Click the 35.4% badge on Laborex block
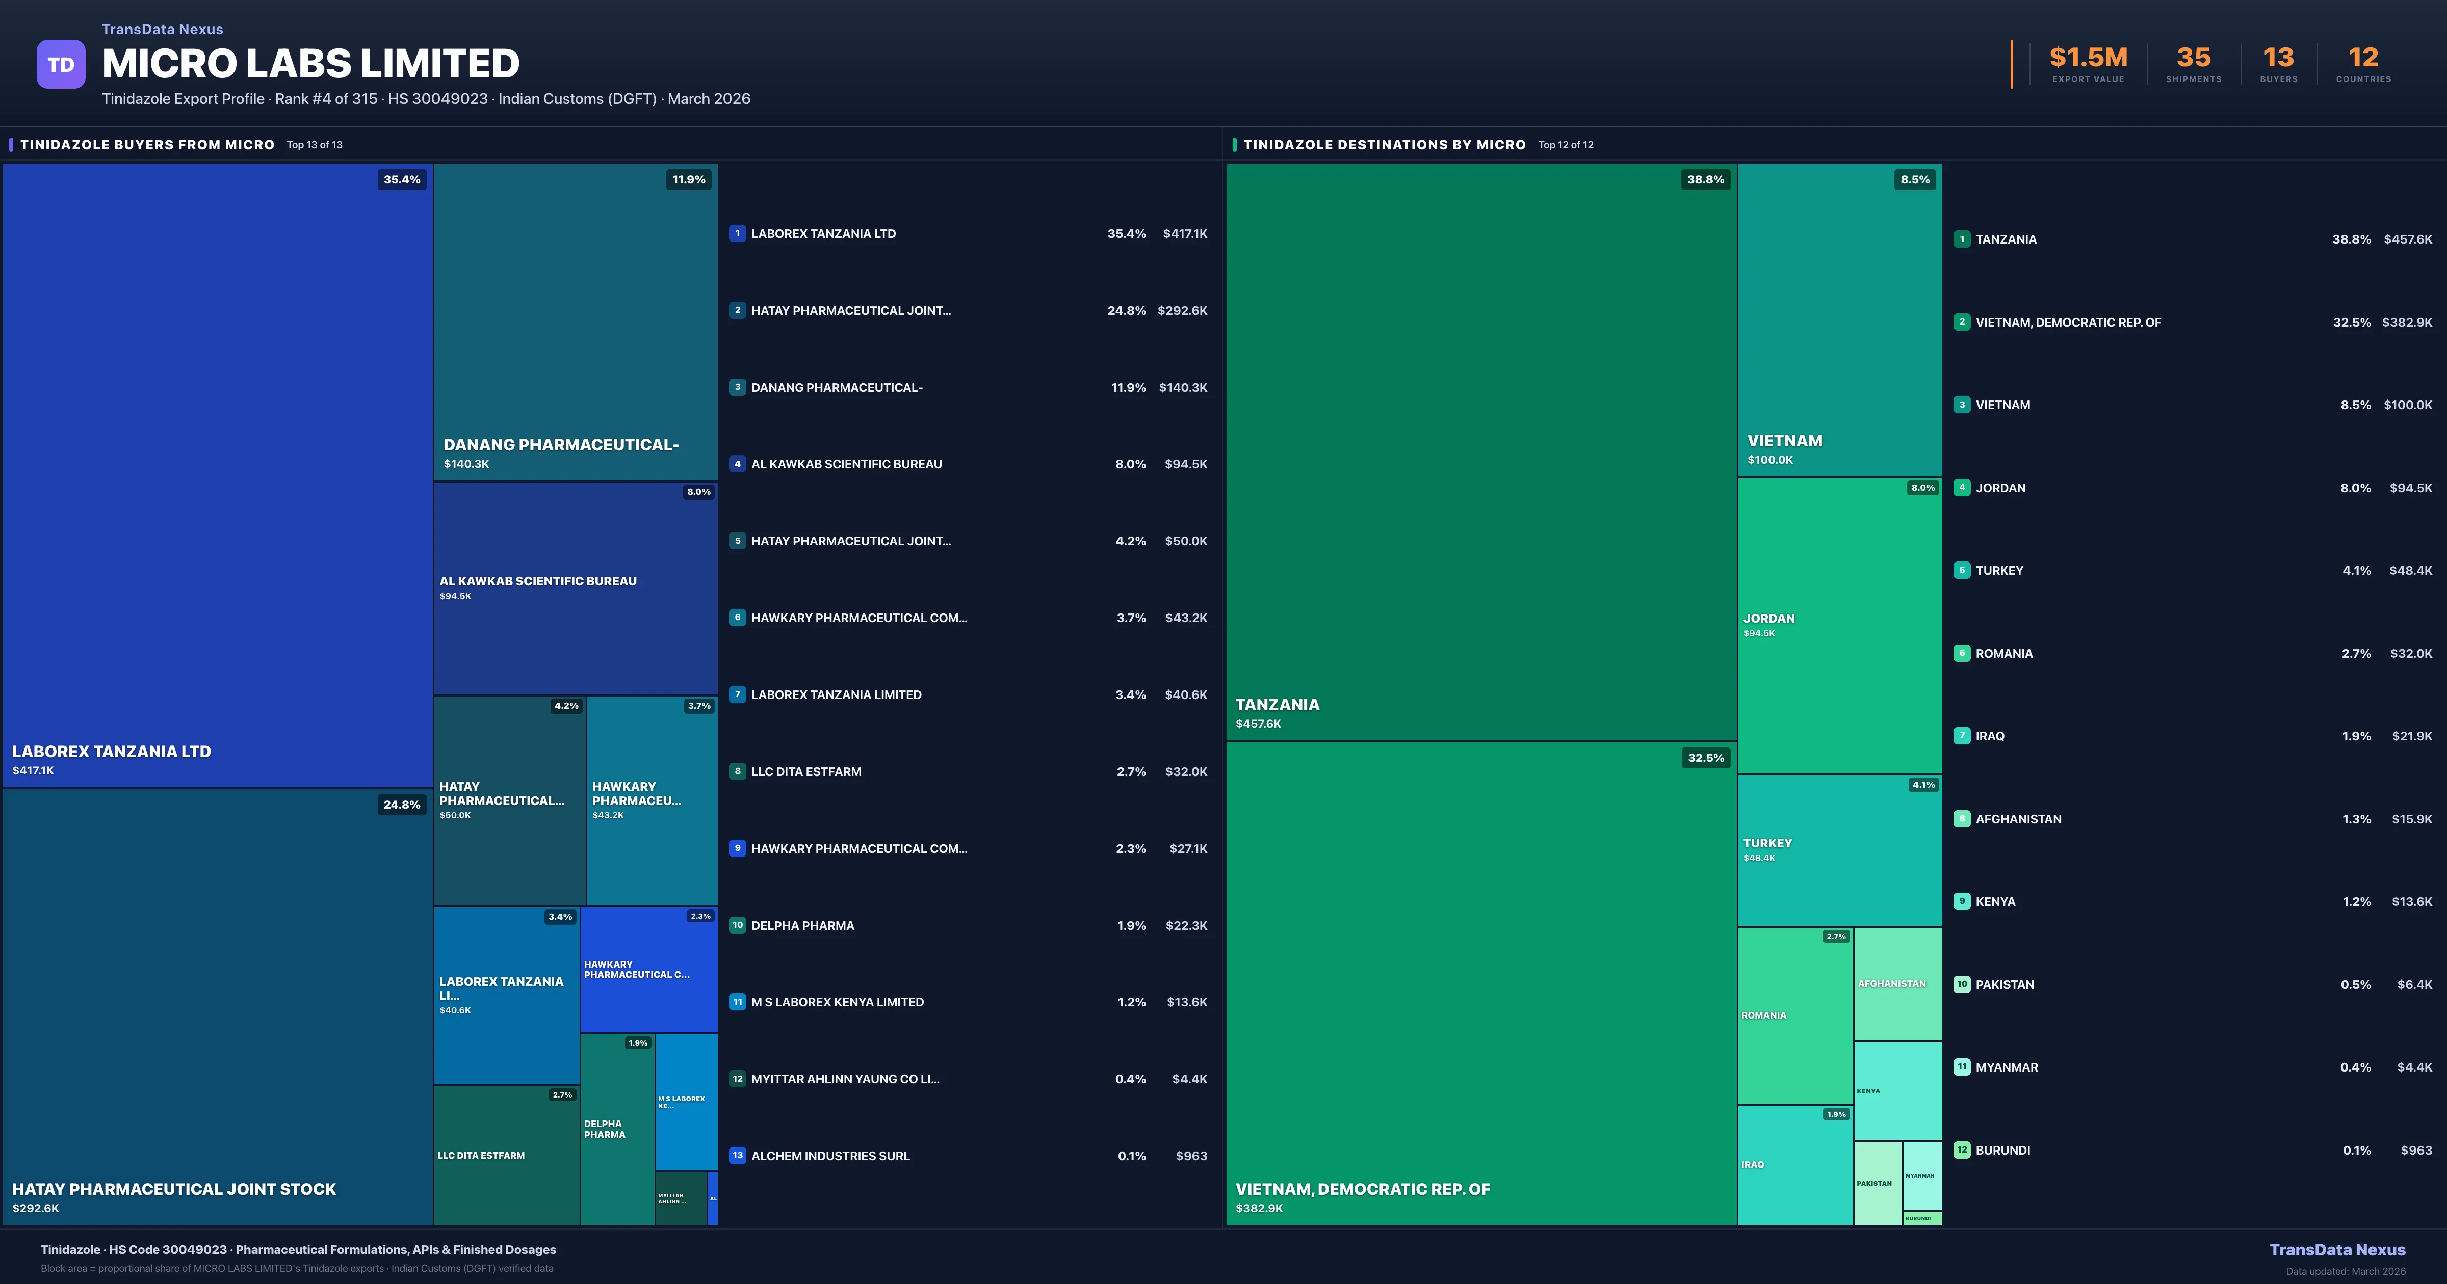2447x1284 pixels. (402, 179)
